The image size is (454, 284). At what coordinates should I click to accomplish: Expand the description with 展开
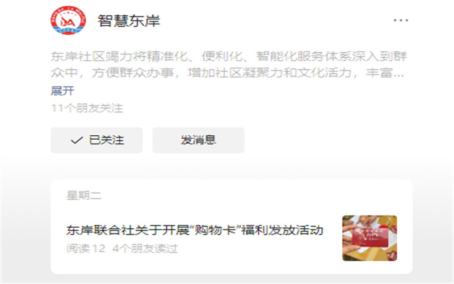(x=62, y=91)
